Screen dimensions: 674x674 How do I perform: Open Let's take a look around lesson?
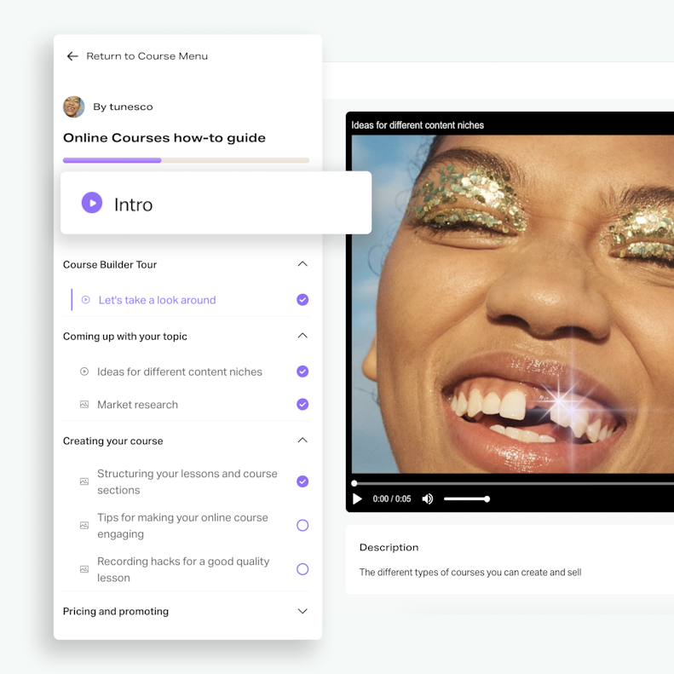pos(157,300)
